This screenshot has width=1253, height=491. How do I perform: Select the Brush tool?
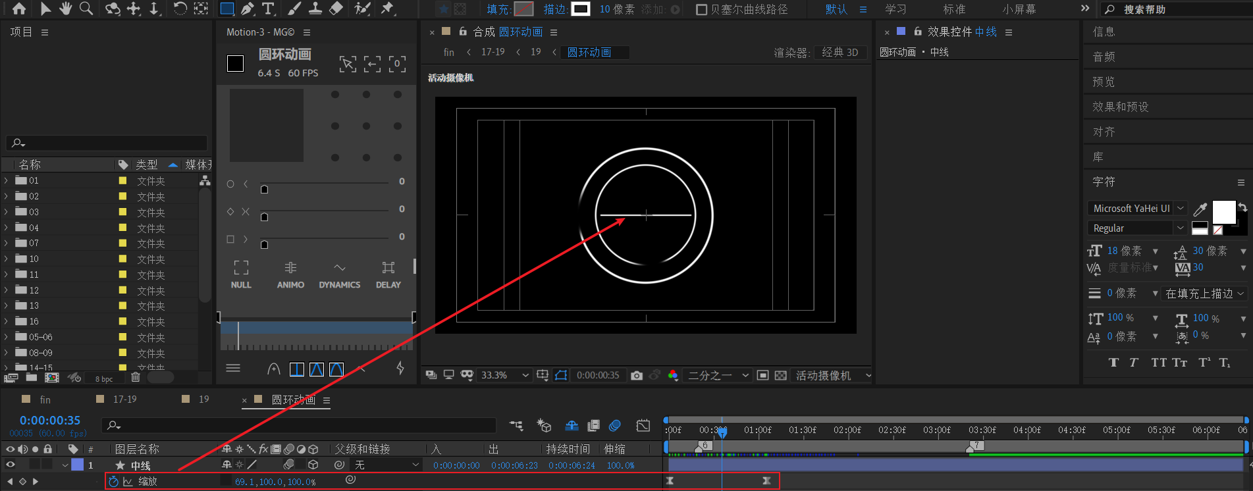click(x=295, y=9)
